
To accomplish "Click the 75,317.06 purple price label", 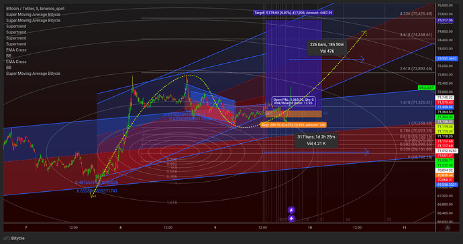I will pos(445,20).
